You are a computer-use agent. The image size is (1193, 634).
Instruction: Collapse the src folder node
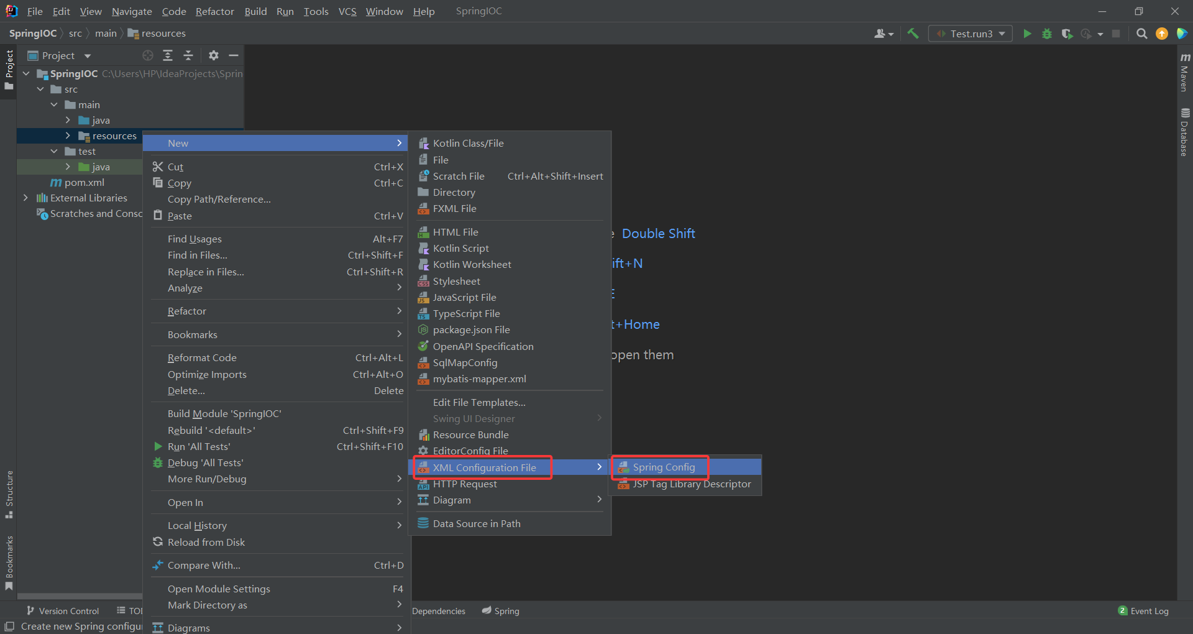(x=40, y=89)
